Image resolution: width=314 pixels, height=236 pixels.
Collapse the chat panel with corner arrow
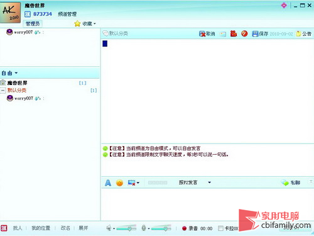click(311, 181)
